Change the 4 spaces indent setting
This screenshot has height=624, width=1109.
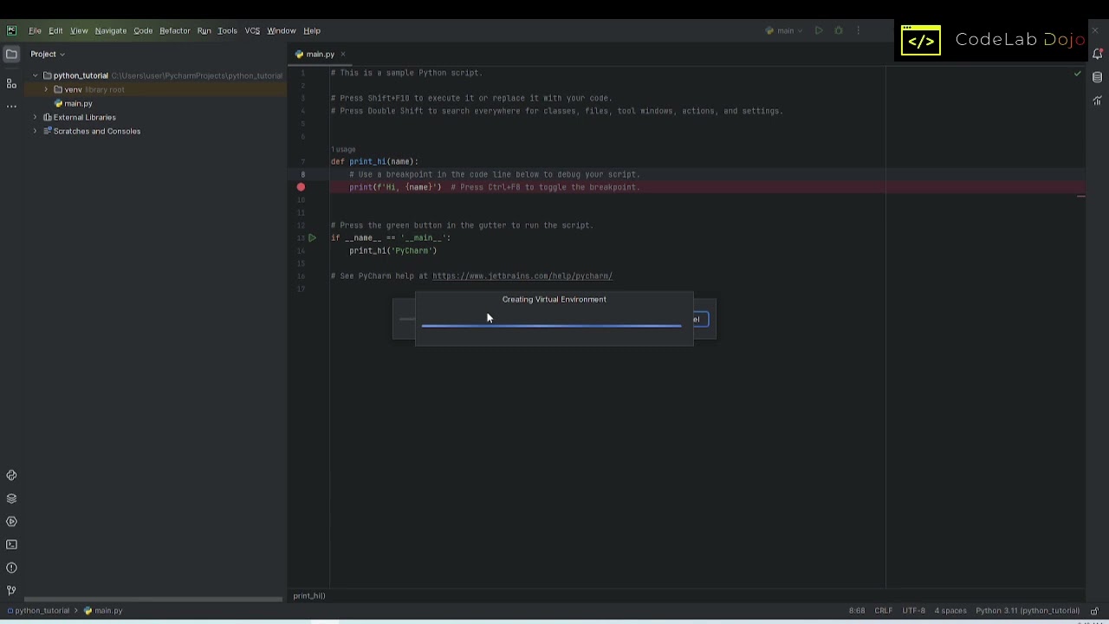tap(950, 610)
